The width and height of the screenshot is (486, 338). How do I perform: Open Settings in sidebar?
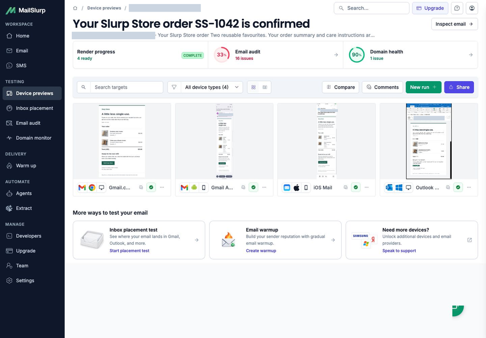point(32,281)
